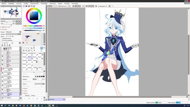This screenshot has width=190, height=107.
Task: Show the swatches panel icon
Action: (x=34, y=6)
